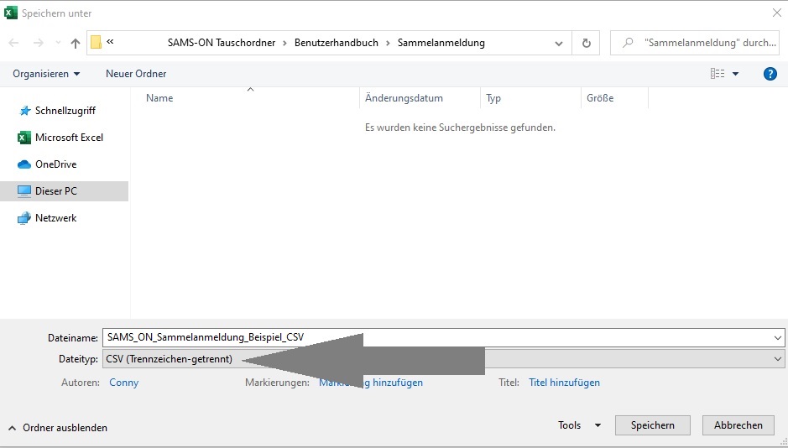
Task: Select Dieser PC in sidebar
Action: (x=64, y=191)
